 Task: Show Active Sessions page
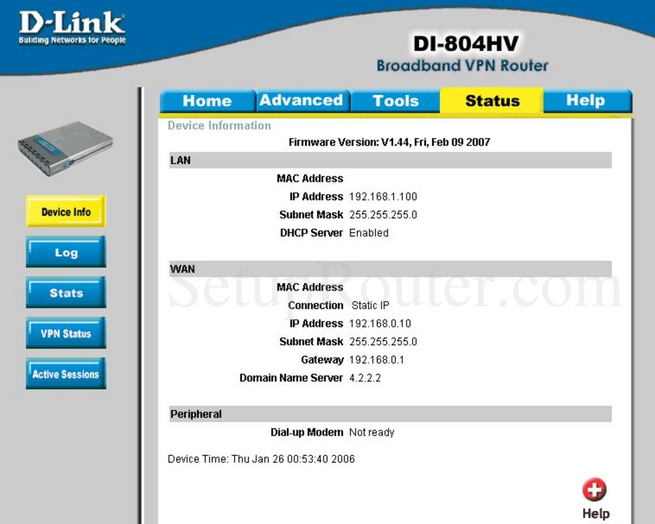(66, 373)
